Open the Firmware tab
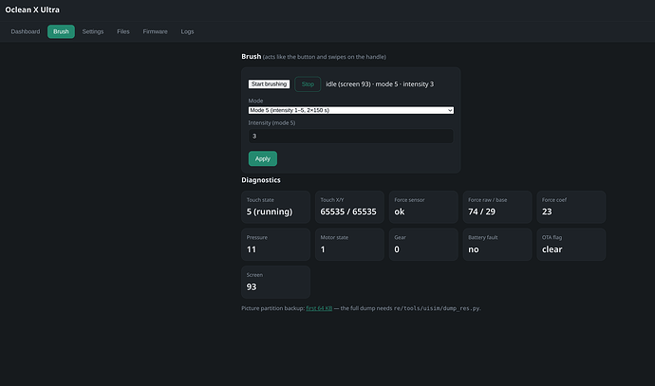Screen dimensions: 655x386 155,31
